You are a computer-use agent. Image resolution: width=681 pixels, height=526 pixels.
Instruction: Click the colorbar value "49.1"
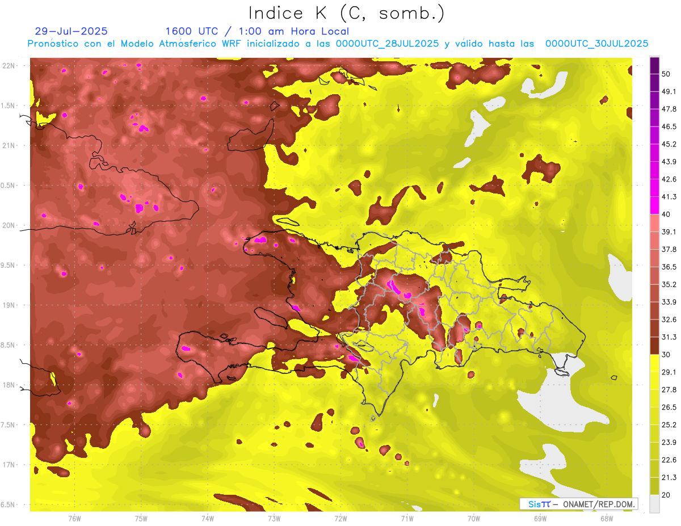(669, 91)
